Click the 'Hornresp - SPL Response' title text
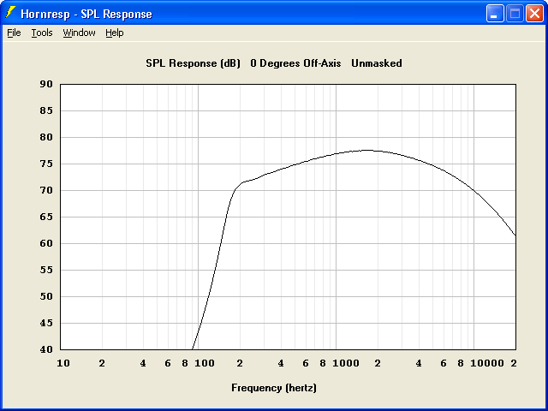548x411 pixels. (x=86, y=15)
